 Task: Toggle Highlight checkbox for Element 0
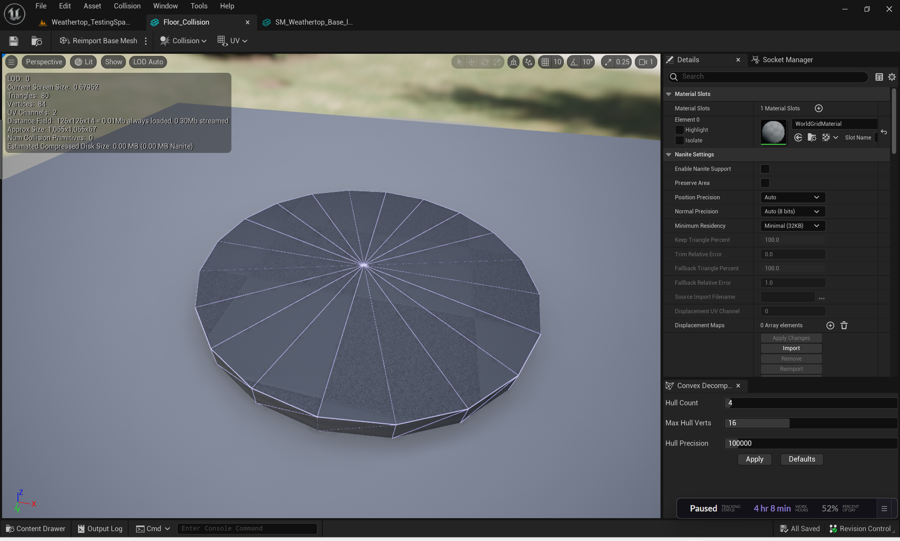679,130
